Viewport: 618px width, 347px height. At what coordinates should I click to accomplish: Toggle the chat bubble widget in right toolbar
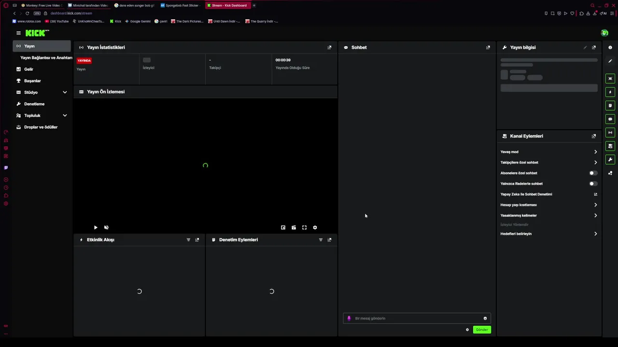click(610, 119)
